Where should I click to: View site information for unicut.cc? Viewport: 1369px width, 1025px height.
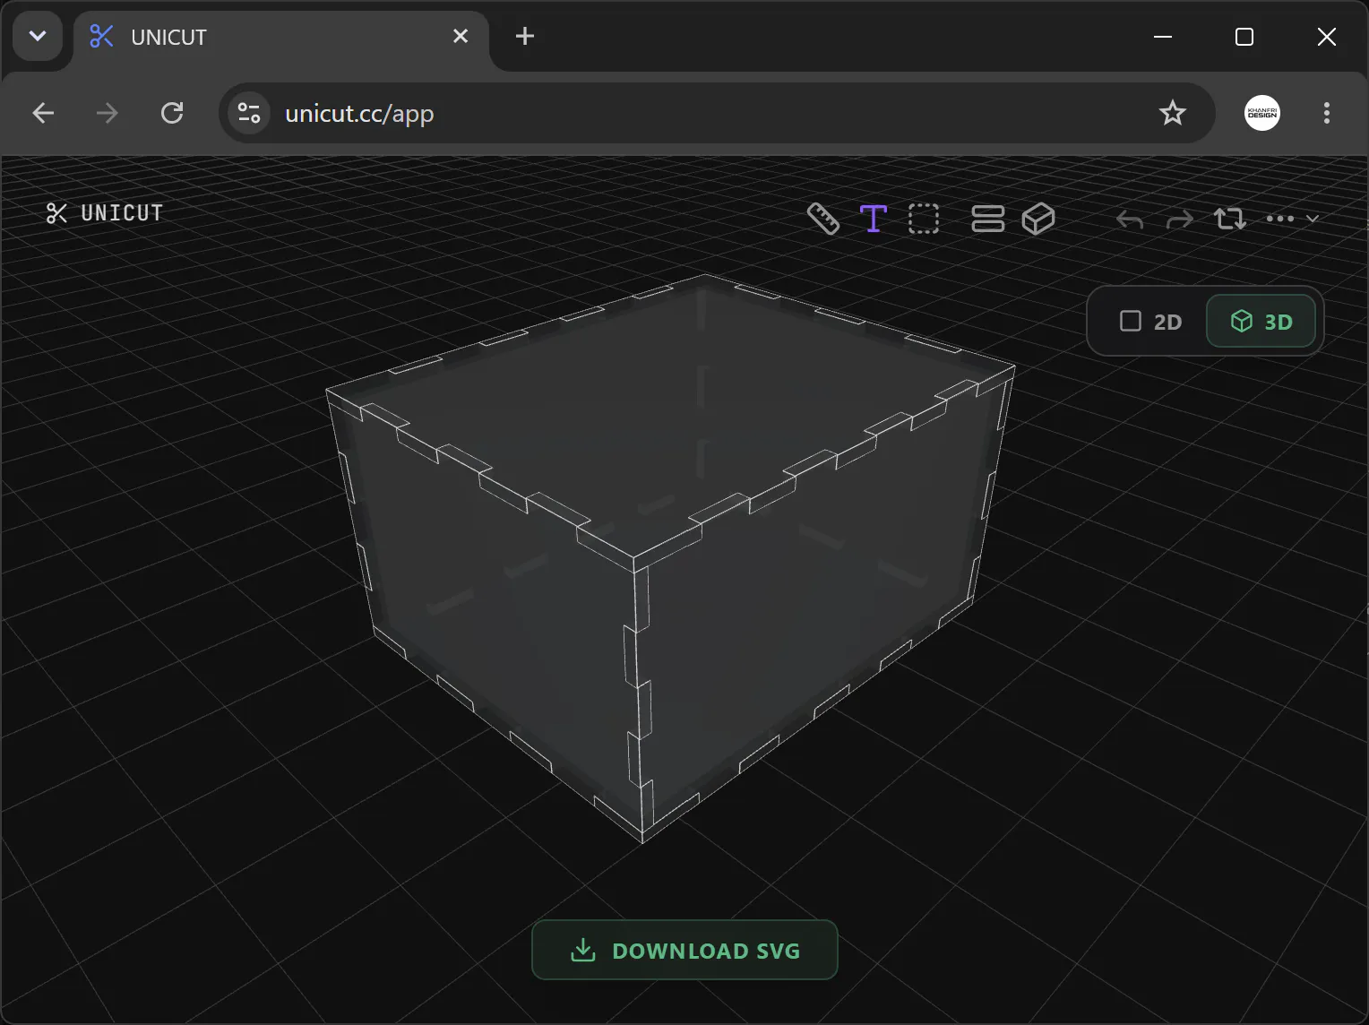tap(249, 113)
